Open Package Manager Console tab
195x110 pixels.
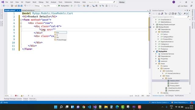point(13,99)
